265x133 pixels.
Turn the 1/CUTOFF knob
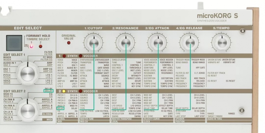pyautogui.click(x=94, y=43)
